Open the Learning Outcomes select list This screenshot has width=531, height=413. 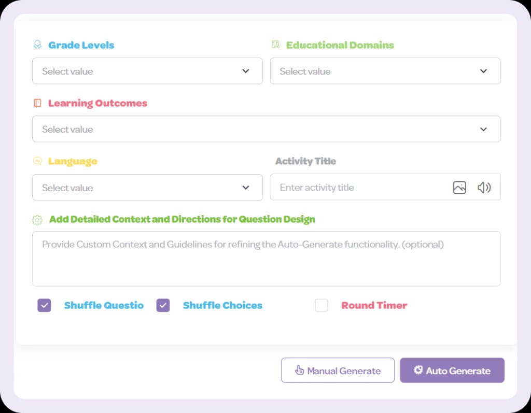[267, 130]
